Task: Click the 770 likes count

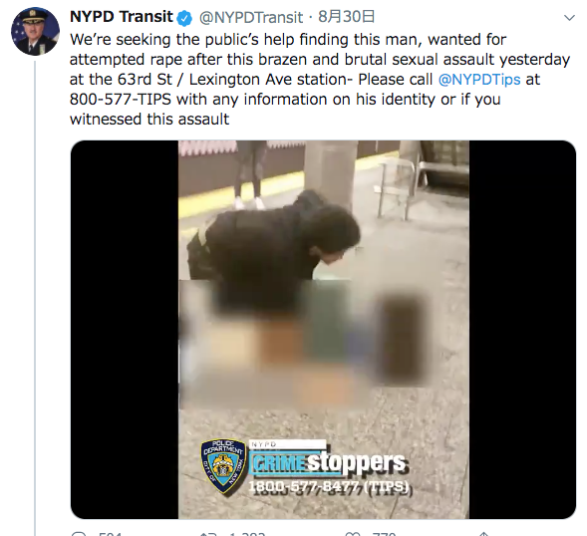Action: (x=384, y=534)
